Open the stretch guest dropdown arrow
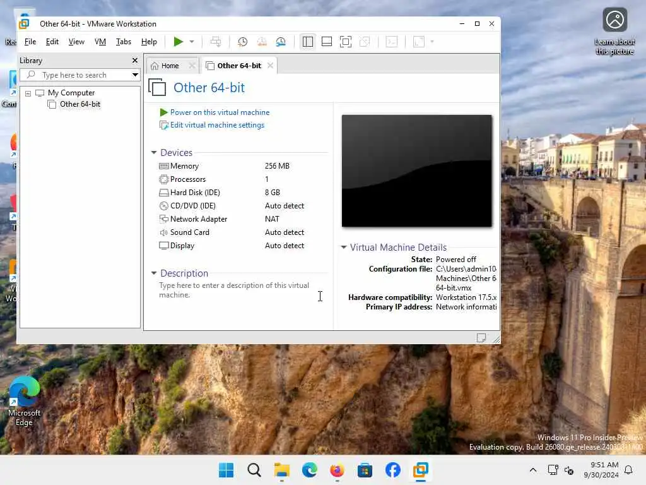 point(432,42)
